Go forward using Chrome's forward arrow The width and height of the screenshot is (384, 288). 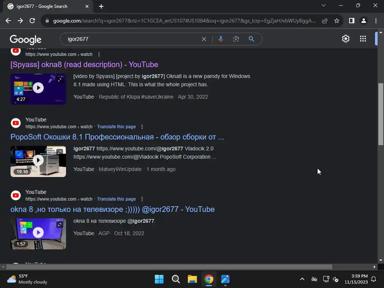click(20, 21)
